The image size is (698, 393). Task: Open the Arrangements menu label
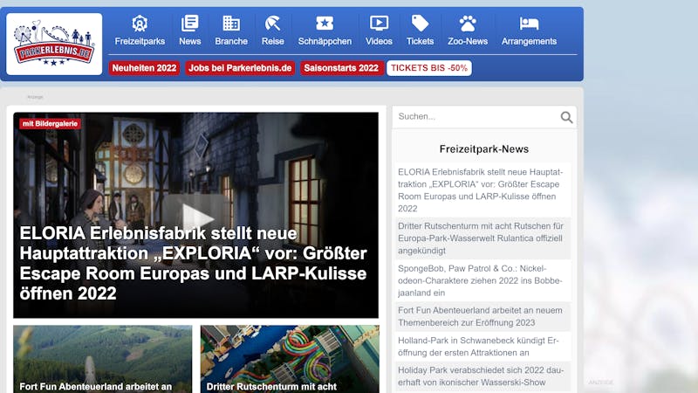(530, 41)
